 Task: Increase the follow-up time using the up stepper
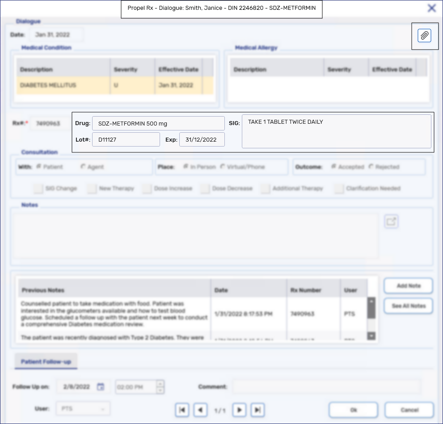[160, 385]
